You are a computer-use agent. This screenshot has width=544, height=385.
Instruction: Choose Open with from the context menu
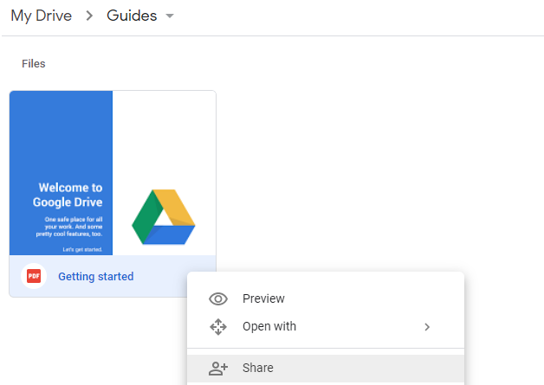pos(326,326)
